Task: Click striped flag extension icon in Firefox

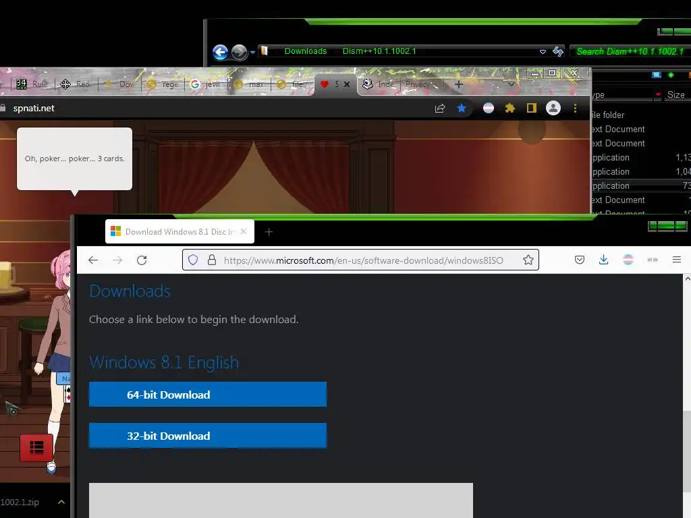Action: [x=628, y=260]
